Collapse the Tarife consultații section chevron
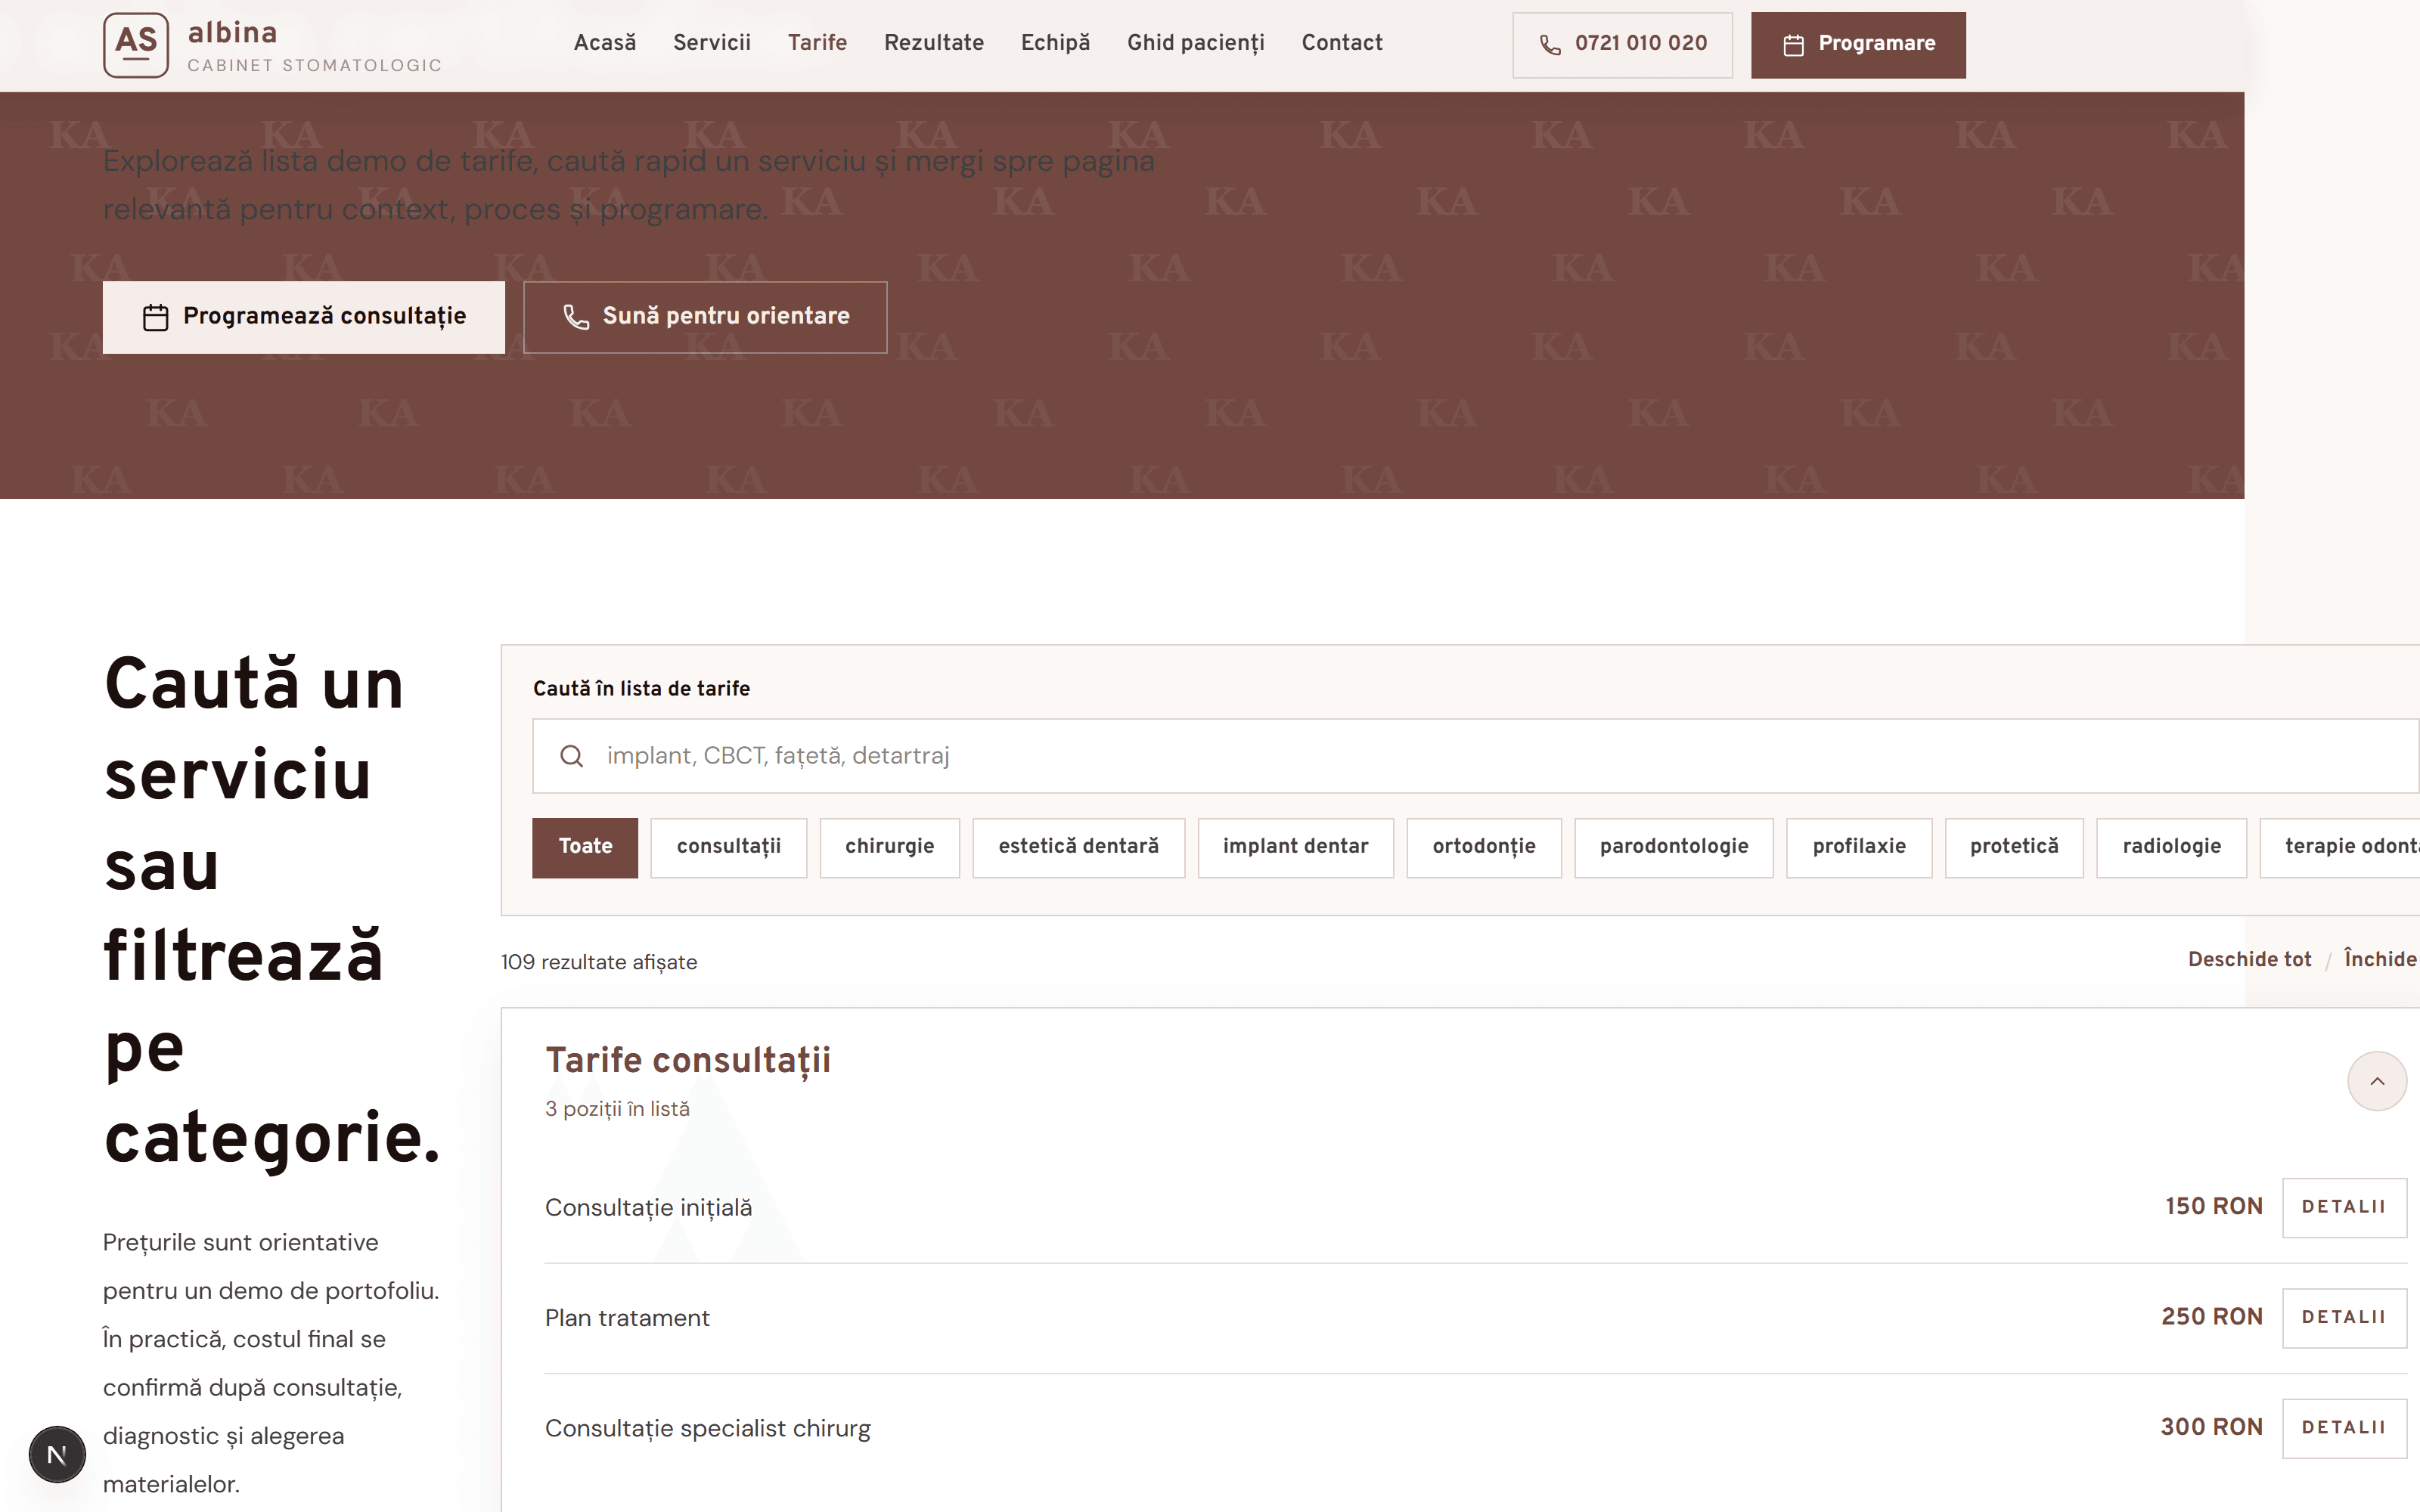This screenshot has height=1512, width=2420. 2376,1081
